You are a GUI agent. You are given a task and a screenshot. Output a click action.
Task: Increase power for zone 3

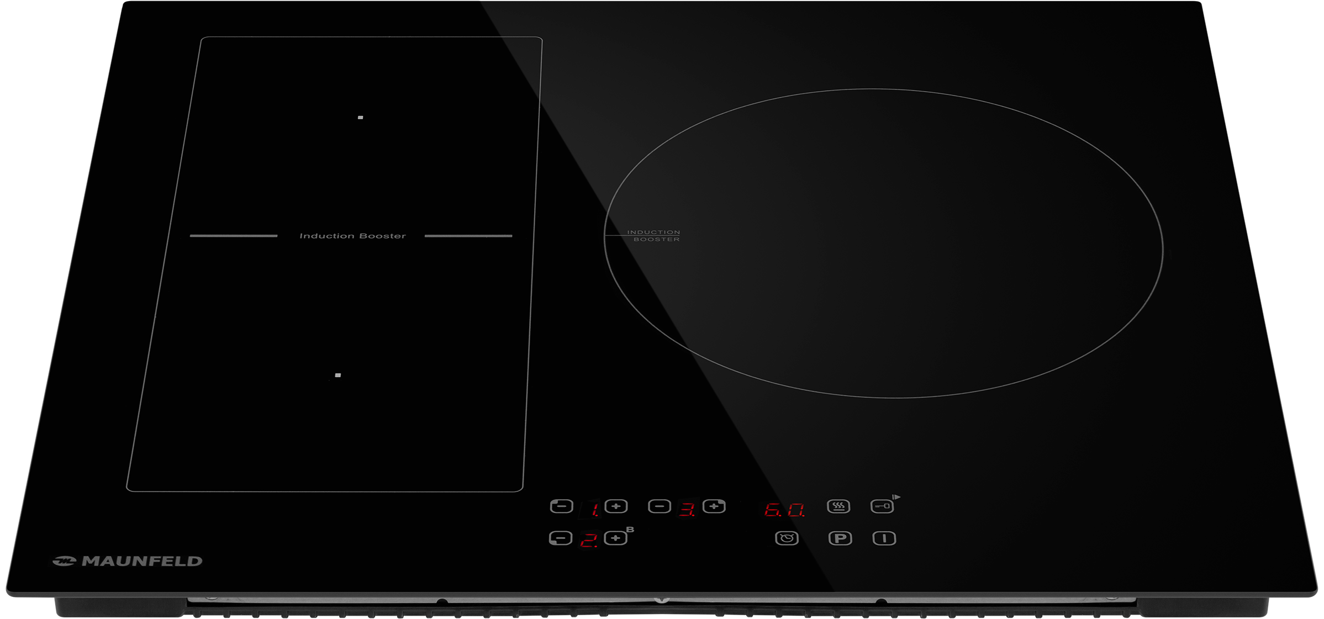(714, 506)
